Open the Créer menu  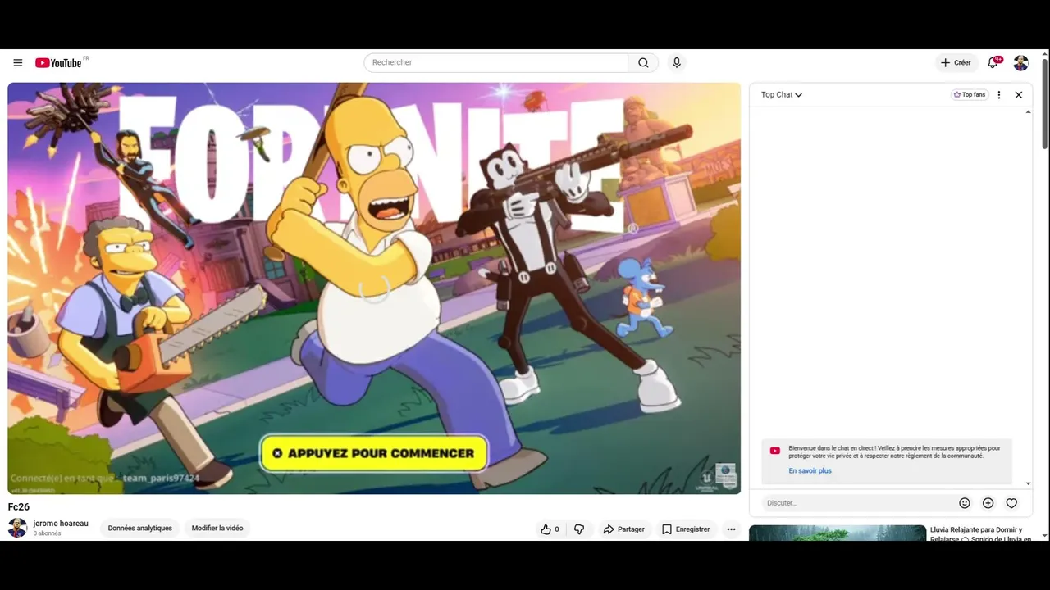click(956, 63)
